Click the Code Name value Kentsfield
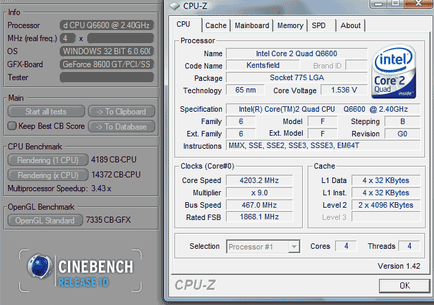The width and height of the screenshot is (434, 305). [x=263, y=66]
